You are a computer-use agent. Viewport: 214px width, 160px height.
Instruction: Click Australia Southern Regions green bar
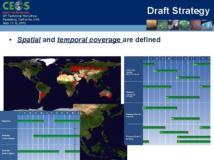[56, 136]
